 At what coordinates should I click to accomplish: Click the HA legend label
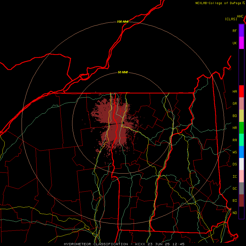point(235,91)
